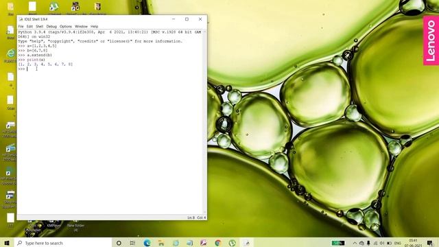Image resolution: width=439 pixels, height=247 pixels.
Task: Open the notification center icon
Action: pos(430,243)
